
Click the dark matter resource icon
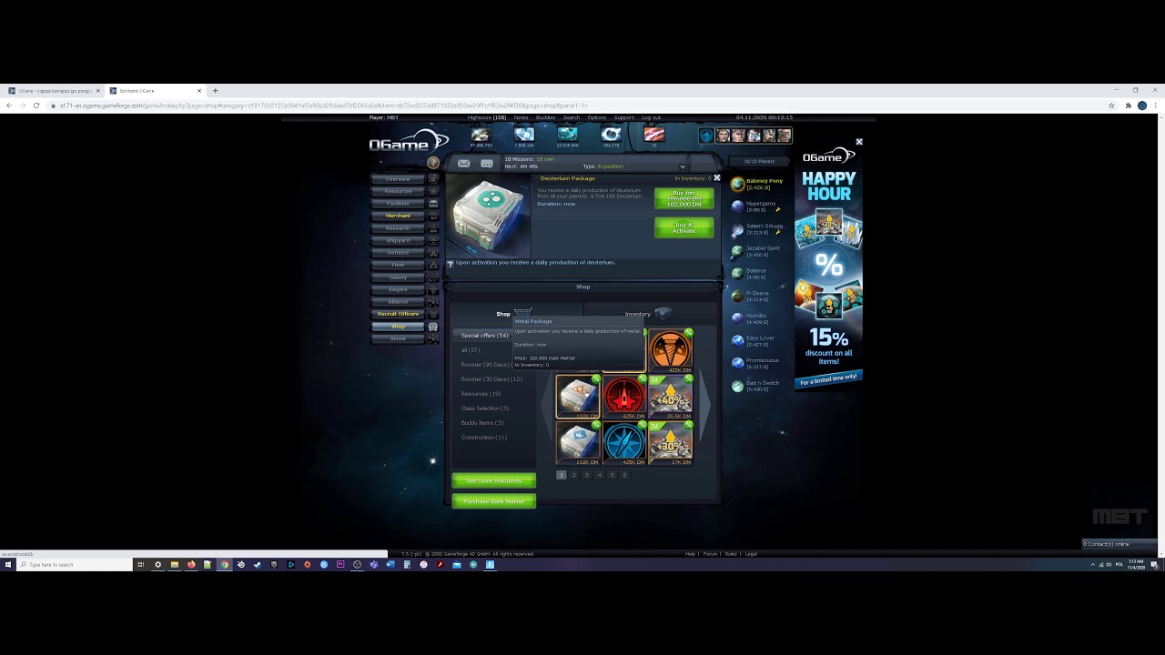pos(654,135)
